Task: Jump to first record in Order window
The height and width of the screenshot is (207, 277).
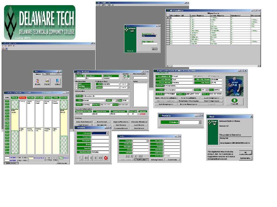Action: click(x=127, y=156)
